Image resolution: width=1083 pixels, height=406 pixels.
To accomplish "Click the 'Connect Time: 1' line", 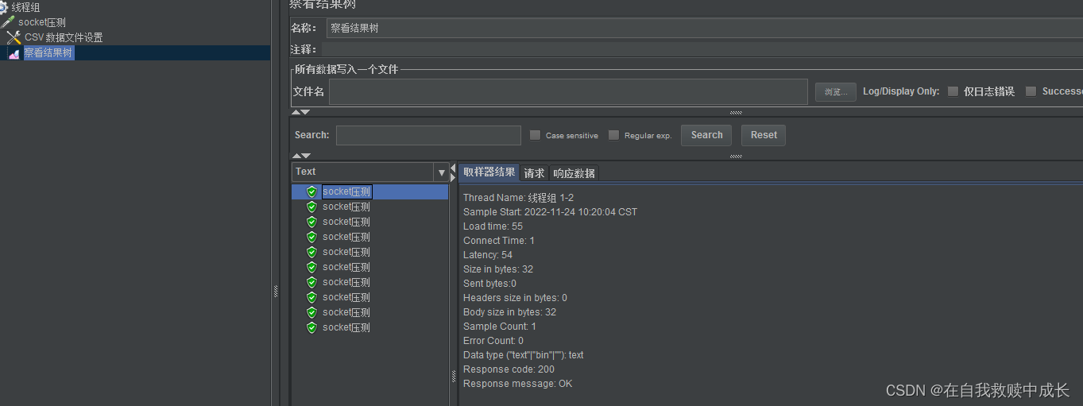I will (x=499, y=241).
